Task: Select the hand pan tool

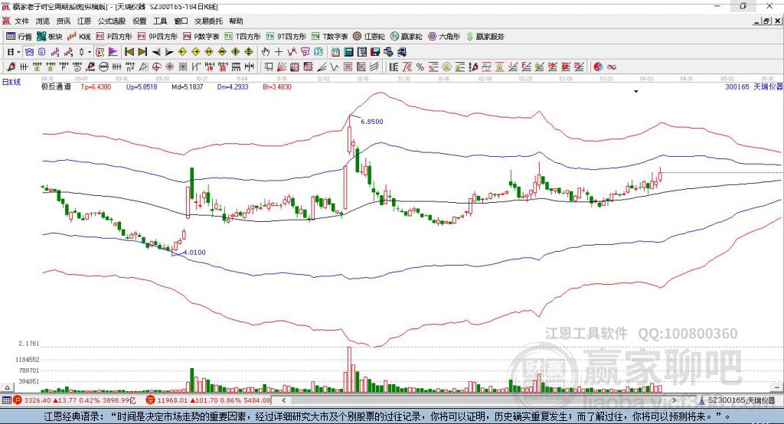Action: [x=266, y=52]
